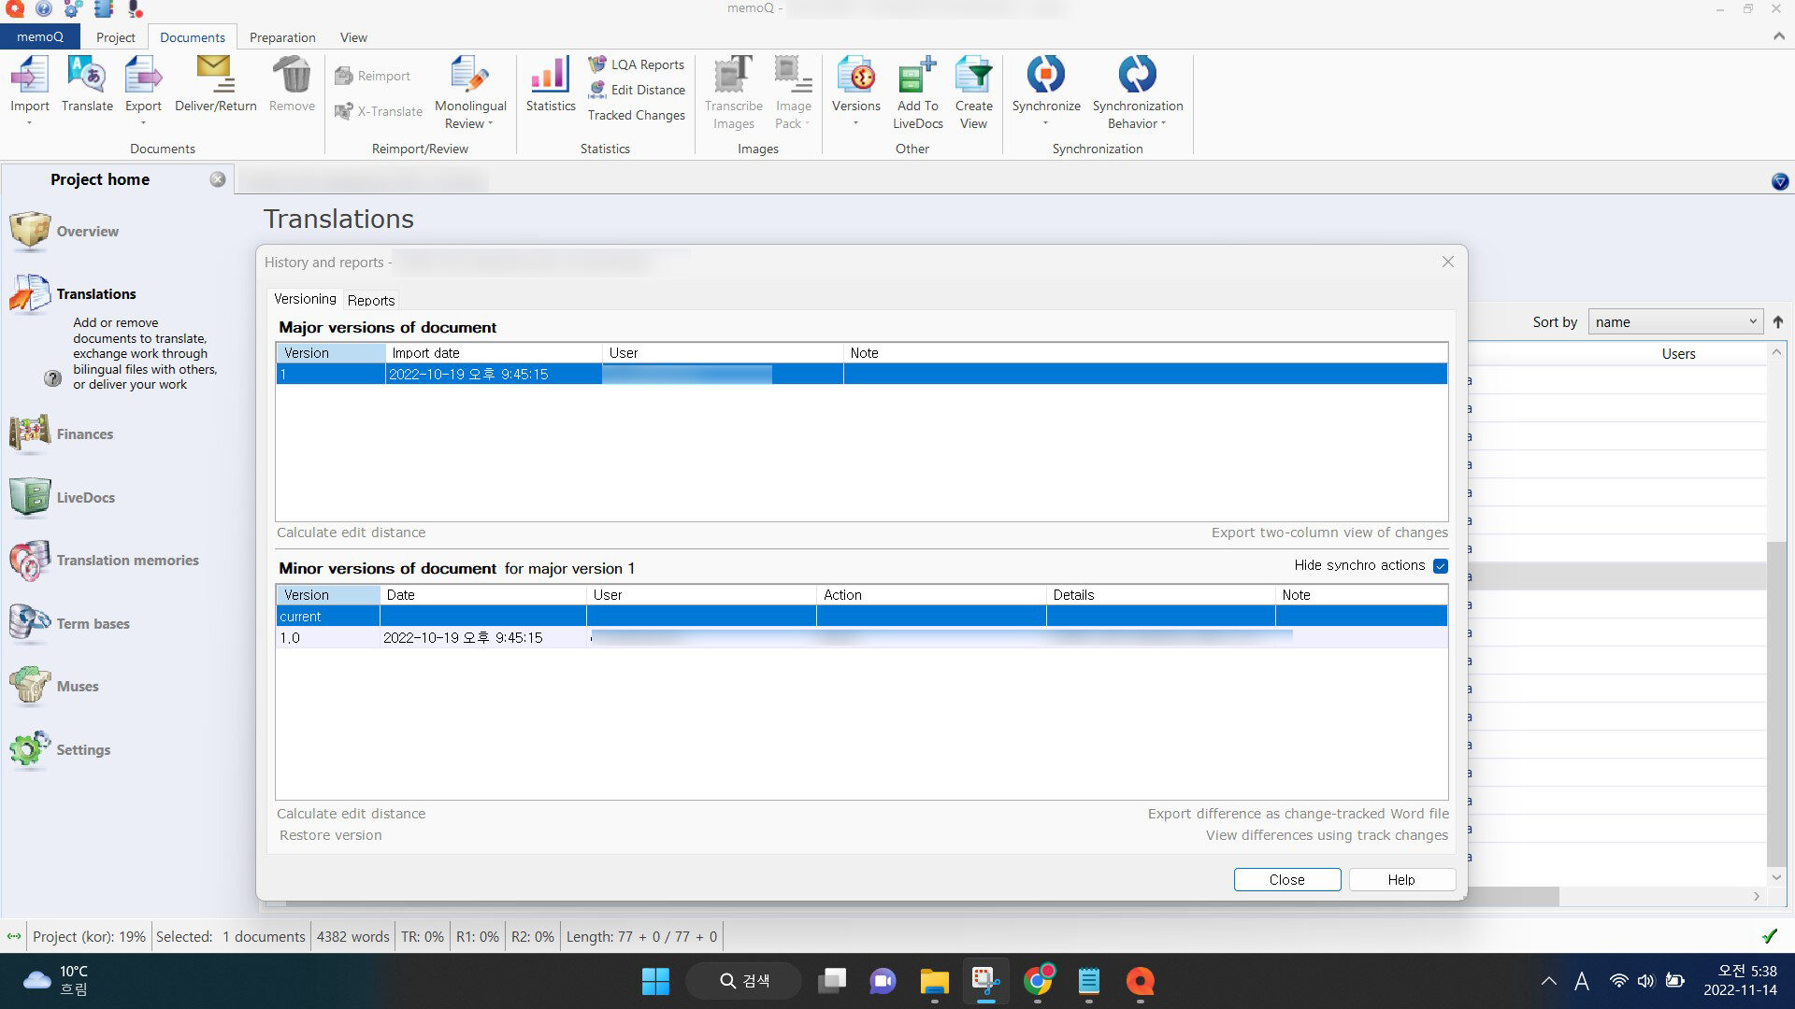Click the Help button in dialog

click(1401, 880)
